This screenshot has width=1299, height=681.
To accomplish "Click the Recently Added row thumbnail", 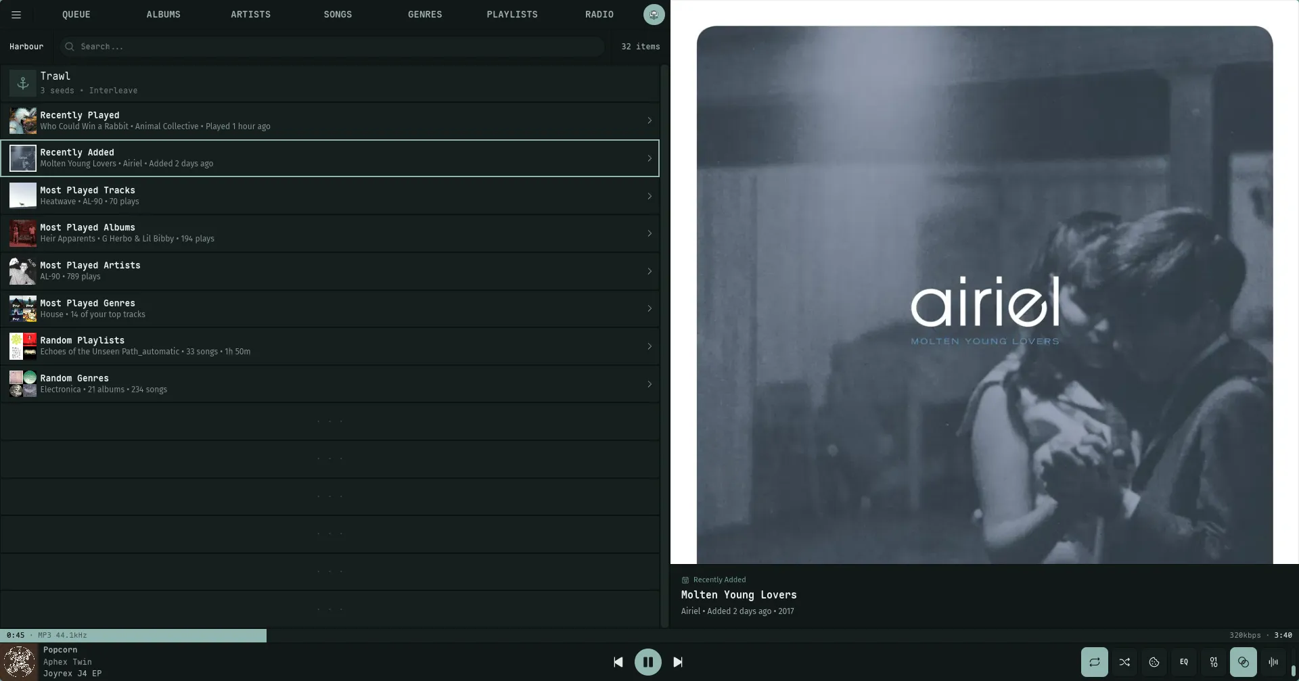I will click(23, 158).
